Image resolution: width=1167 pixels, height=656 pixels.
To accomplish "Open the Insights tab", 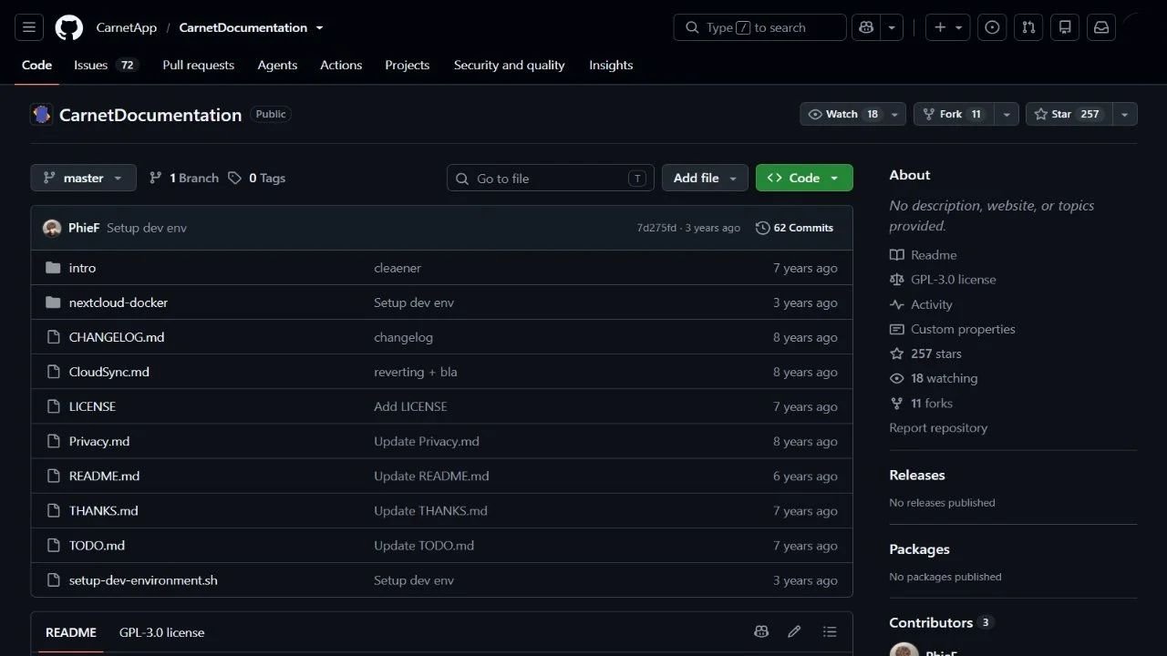I will coord(611,65).
